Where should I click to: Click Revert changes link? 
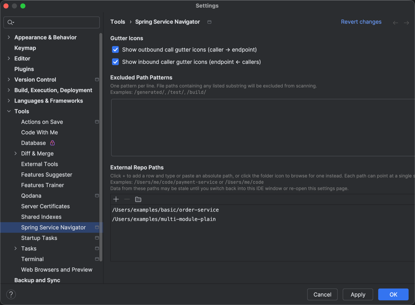click(x=361, y=22)
